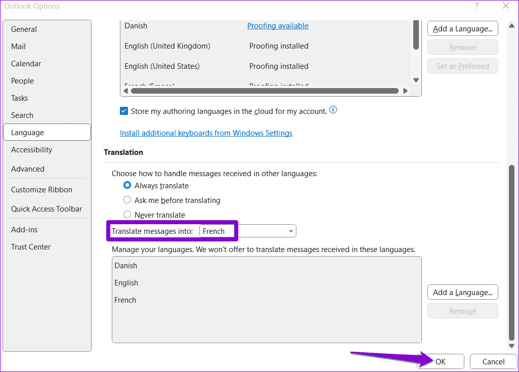Open the Tasks options category

click(x=47, y=98)
